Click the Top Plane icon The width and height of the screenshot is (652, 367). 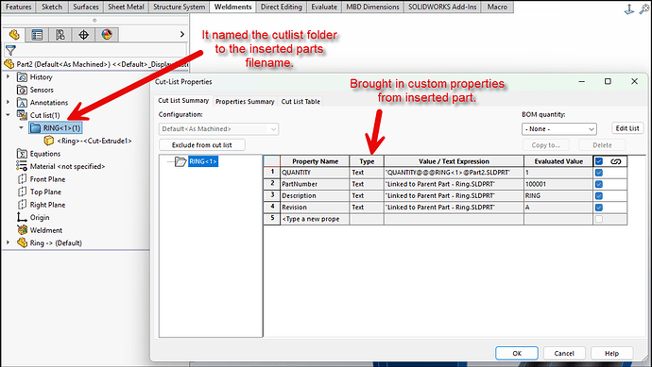pos(22,192)
